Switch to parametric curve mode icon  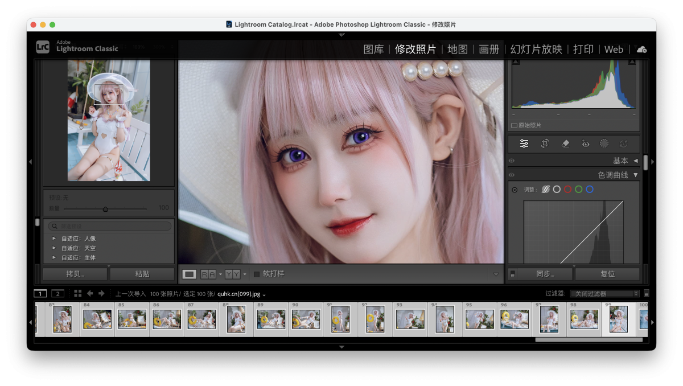[546, 190]
